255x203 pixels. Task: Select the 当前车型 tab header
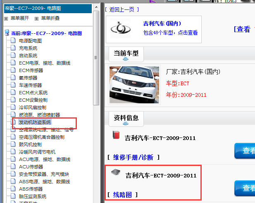coord(126,54)
